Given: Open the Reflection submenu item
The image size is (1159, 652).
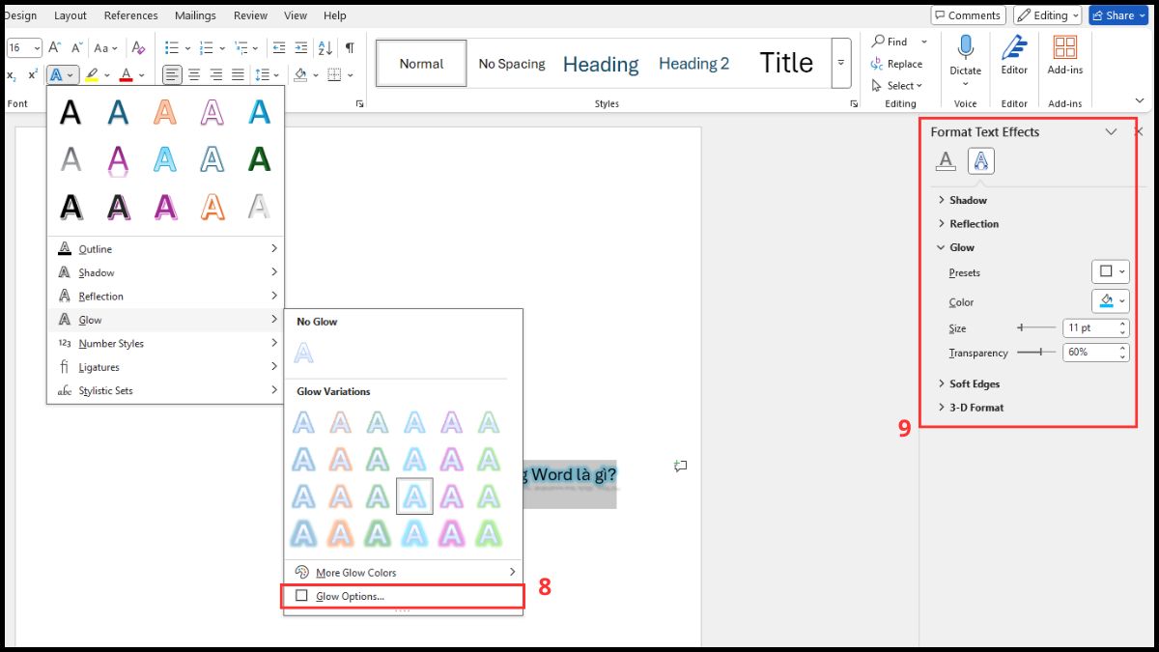Looking at the screenshot, I should [x=101, y=297].
